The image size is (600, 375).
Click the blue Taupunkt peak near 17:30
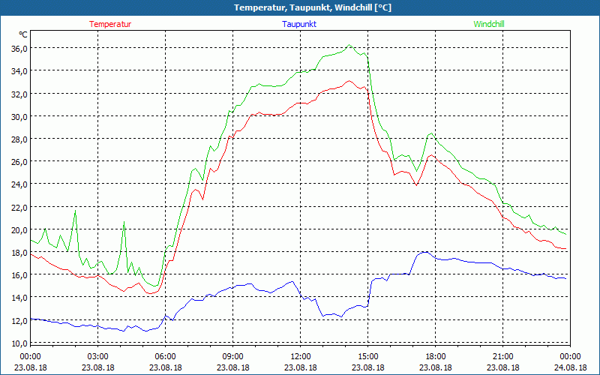coord(424,252)
